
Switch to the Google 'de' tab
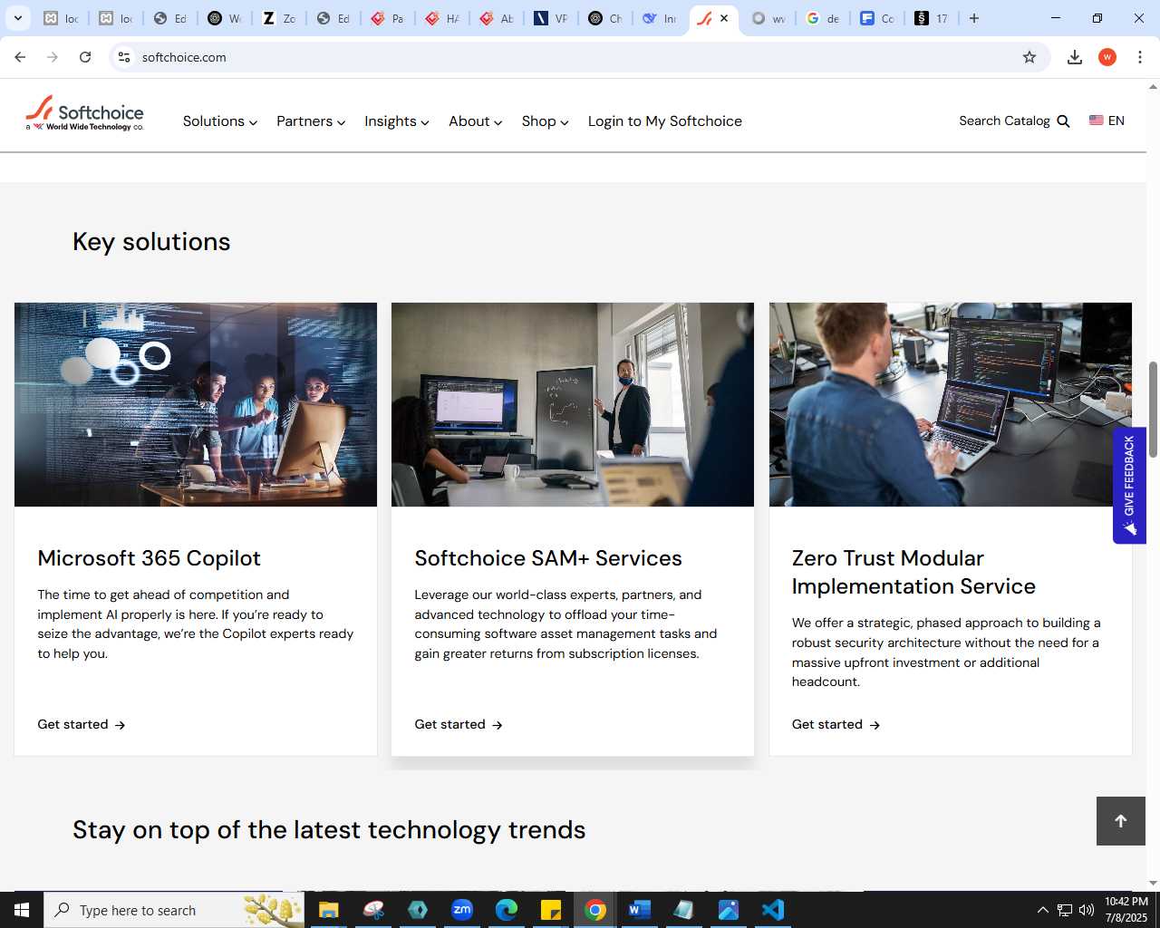[823, 18]
